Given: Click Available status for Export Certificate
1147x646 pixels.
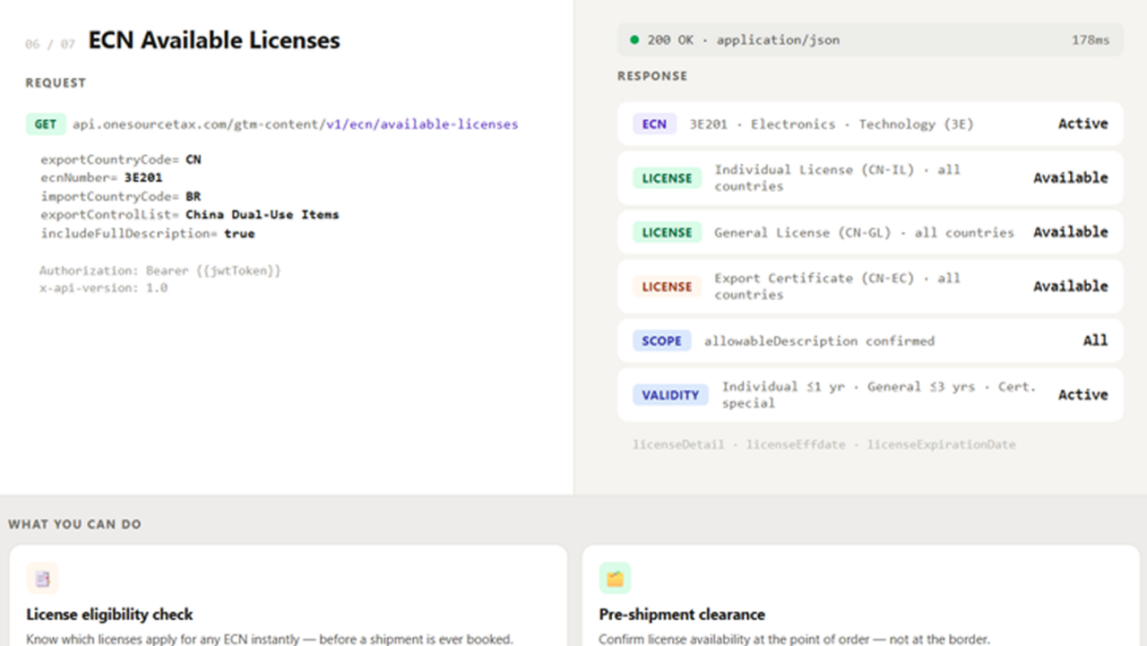Looking at the screenshot, I should [1071, 286].
